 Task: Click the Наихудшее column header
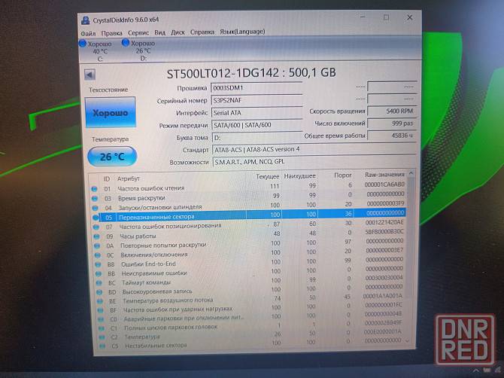click(x=299, y=176)
